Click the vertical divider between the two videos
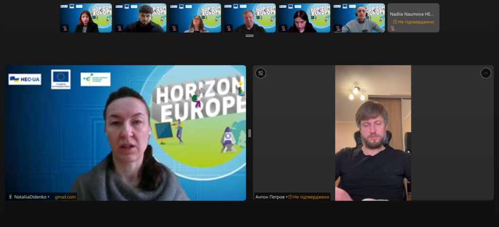 (x=249, y=133)
